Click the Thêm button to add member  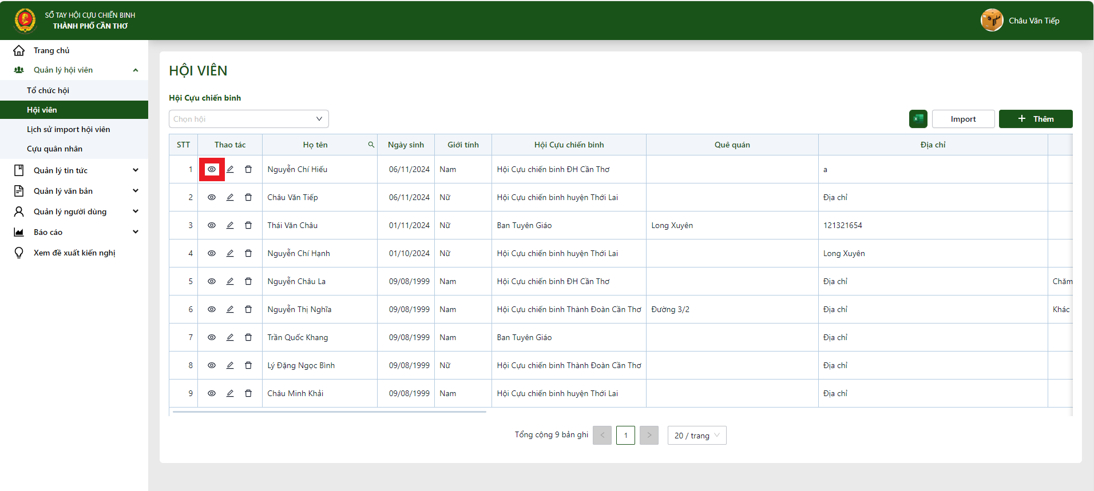tap(1036, 119)
